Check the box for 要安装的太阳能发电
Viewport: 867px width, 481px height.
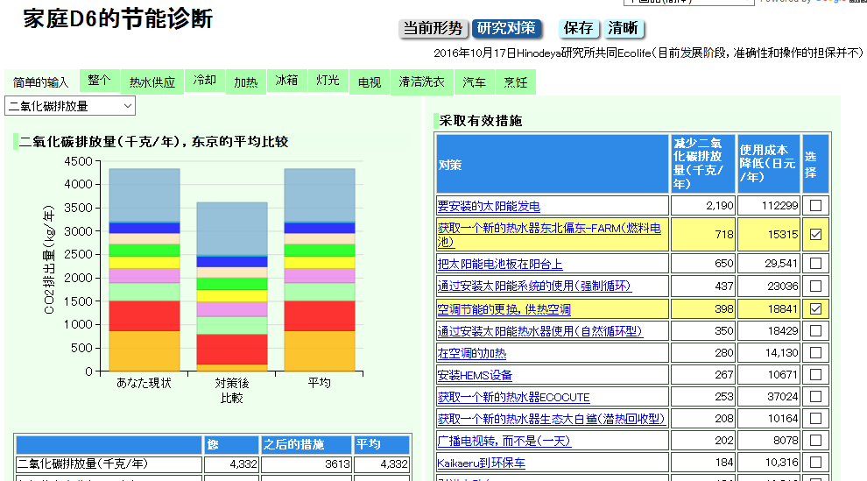815,206
